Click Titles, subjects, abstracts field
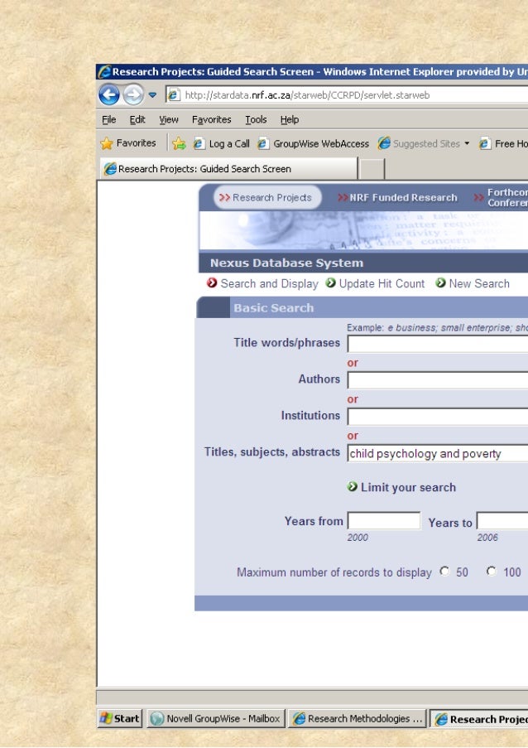 click(438, 453)
